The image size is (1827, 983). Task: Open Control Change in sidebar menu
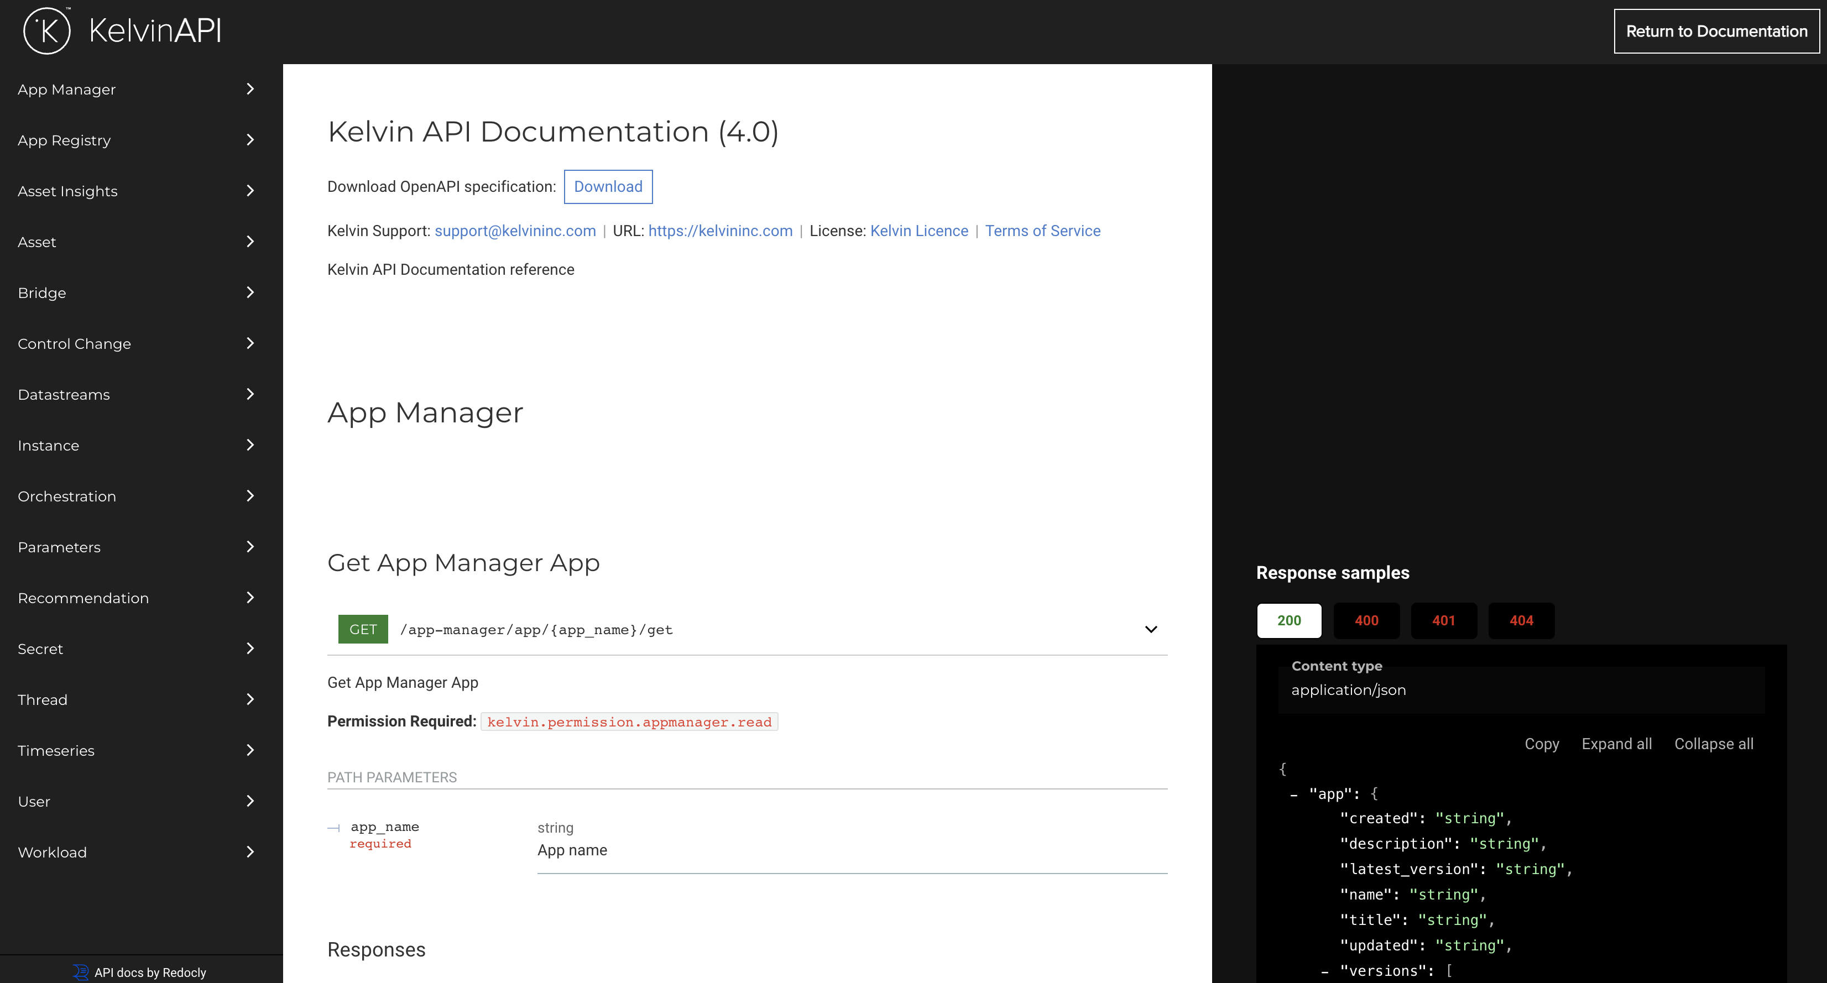[75, 343]
